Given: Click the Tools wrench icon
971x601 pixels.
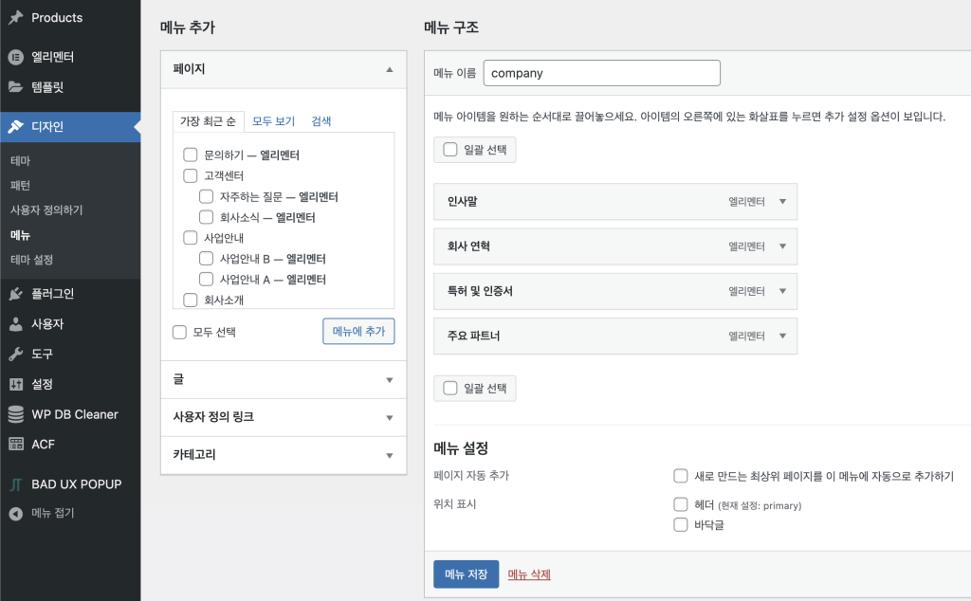Looking at the screenshot, I should [16, 355].
